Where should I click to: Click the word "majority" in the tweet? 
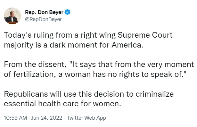pyautogui.click(x=19, y=45)
